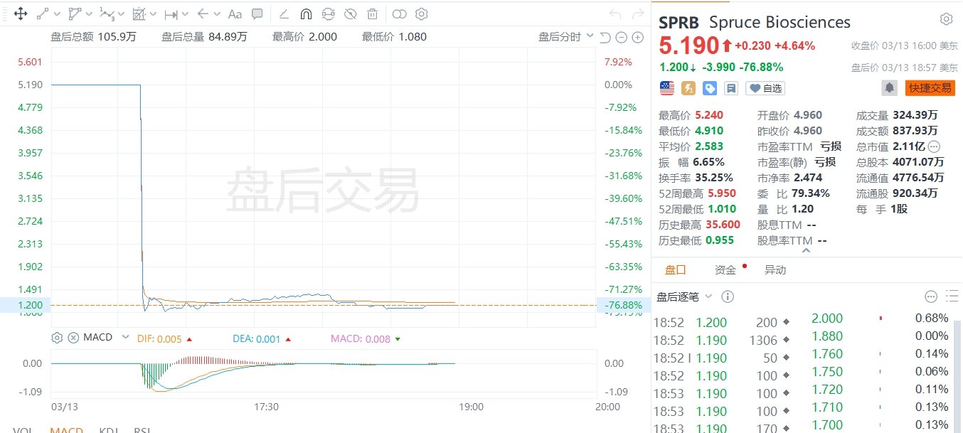
Task: Open chart settings gear in toolbar
Action: point(421,14)
